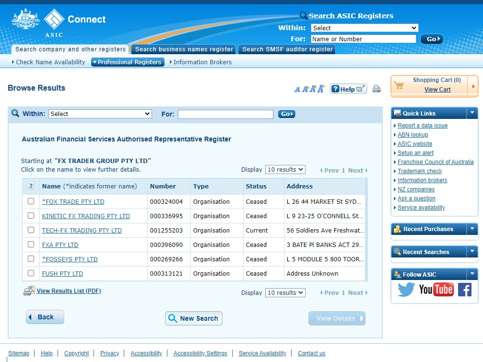
Task: Open top Display 10 results dropdown
Action: 285,170
